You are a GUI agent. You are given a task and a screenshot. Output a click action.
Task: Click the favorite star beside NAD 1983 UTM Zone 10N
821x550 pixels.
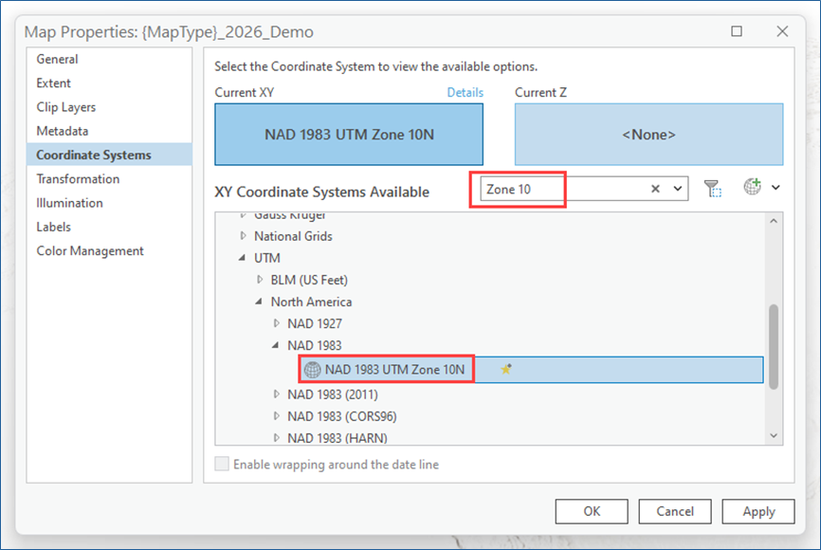tap(506, 370)
